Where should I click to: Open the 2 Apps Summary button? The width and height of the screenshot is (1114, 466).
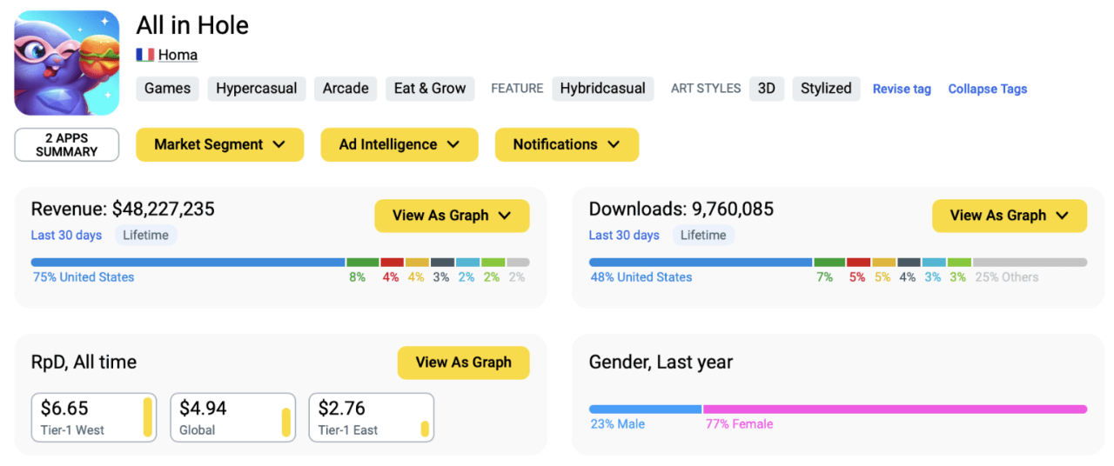click(67, 144)
